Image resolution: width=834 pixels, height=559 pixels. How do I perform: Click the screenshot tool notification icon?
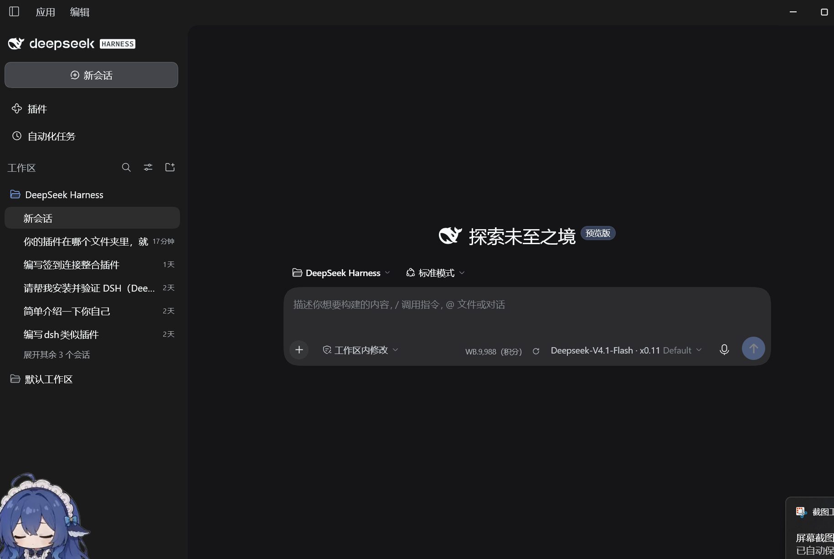click(801, 512)
